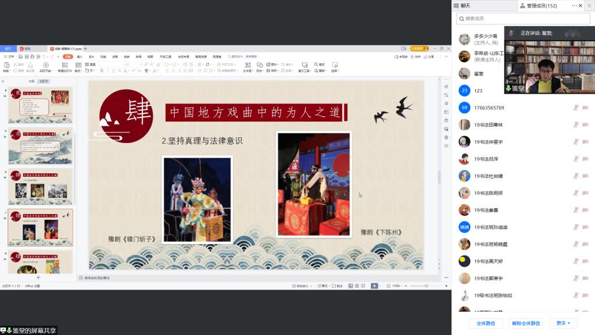Click the Save icon in quick toolbar

pos(21,56)
